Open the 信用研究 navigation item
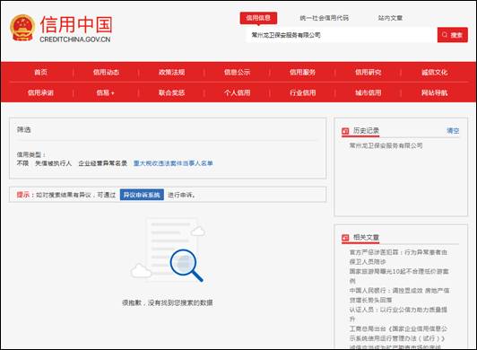Image resolution: width=477 pixels, height=350 pixels. (x=369, y=72)
